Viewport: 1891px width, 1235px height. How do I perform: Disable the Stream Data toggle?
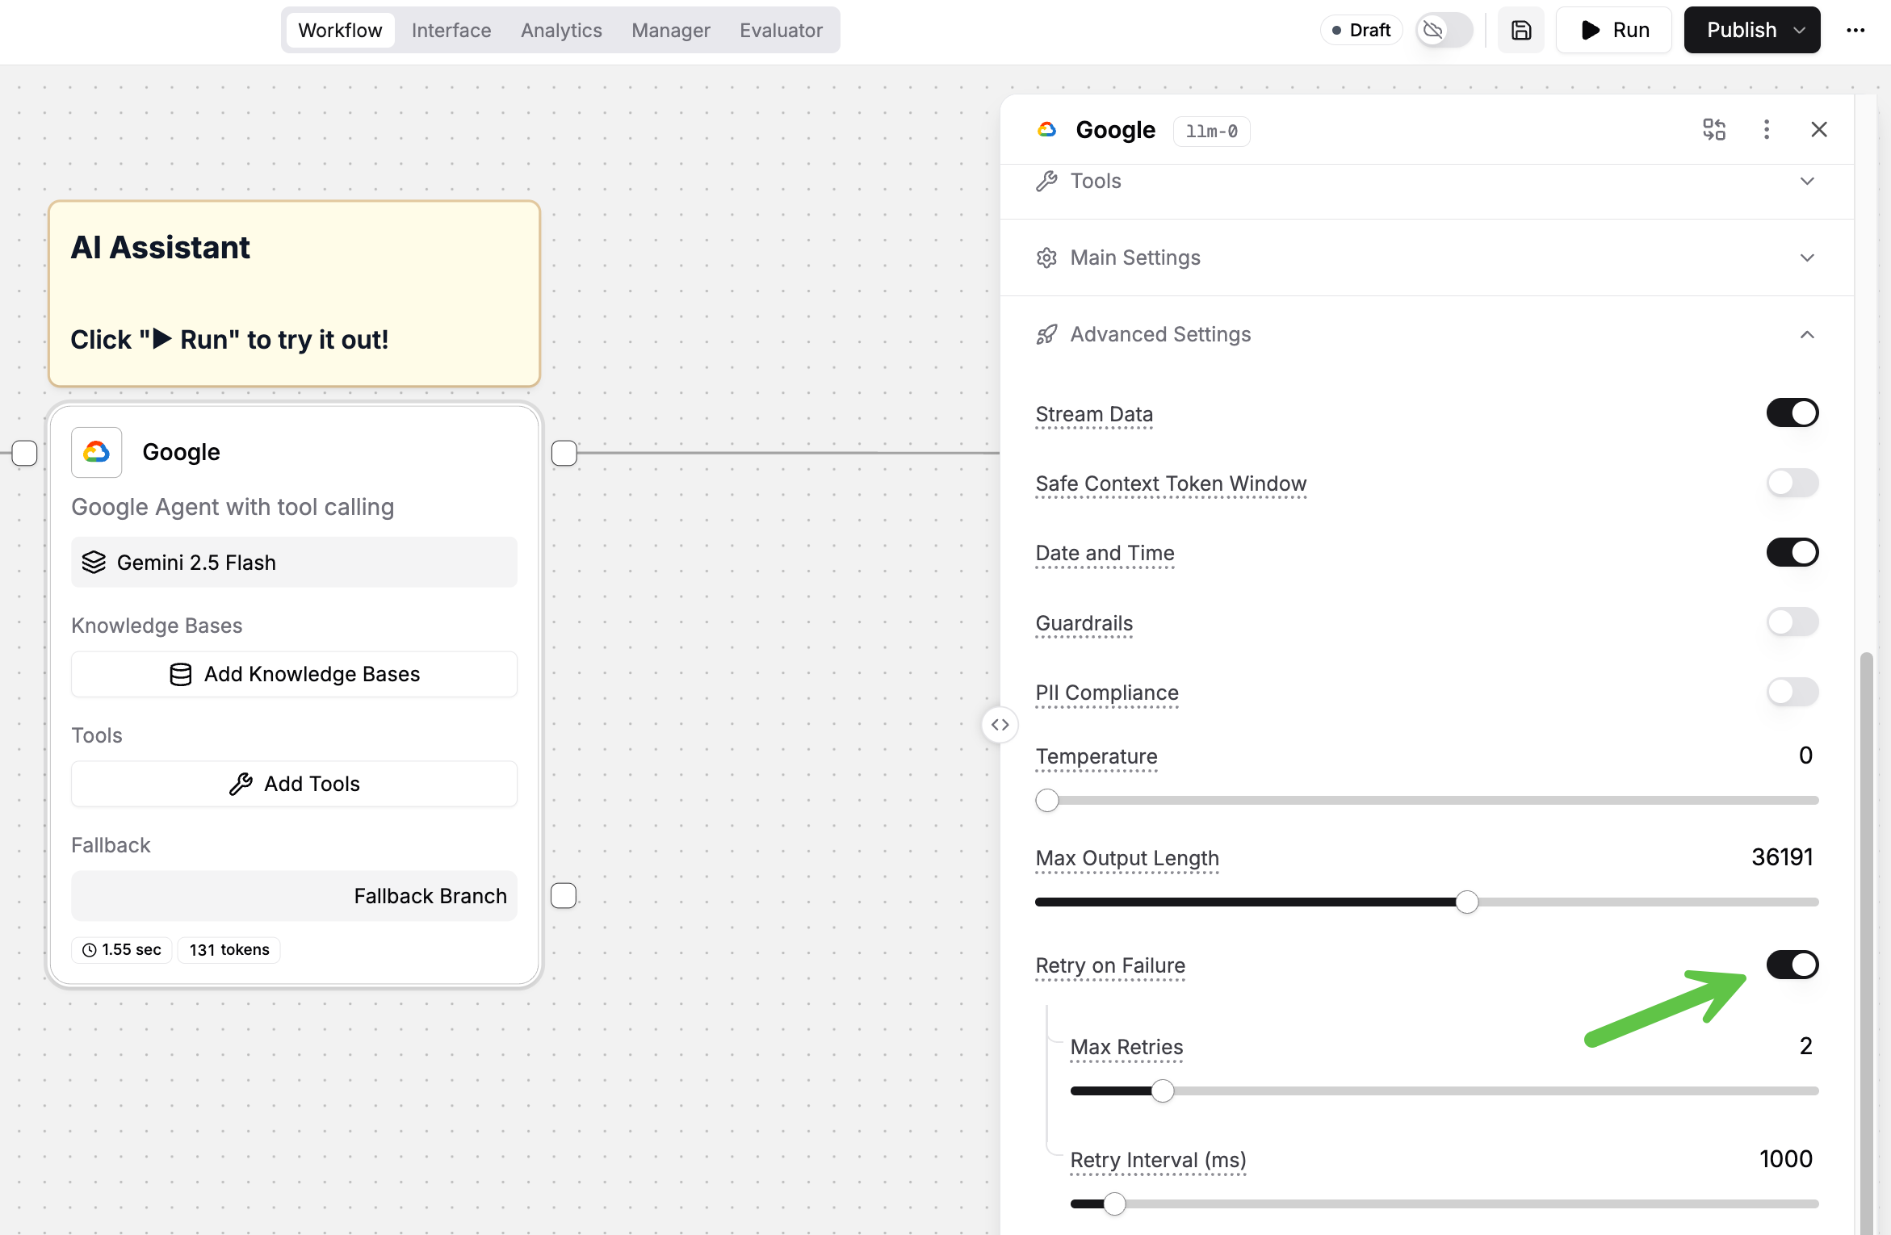1792,413
